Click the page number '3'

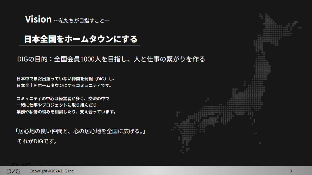[x=291, y=171]
